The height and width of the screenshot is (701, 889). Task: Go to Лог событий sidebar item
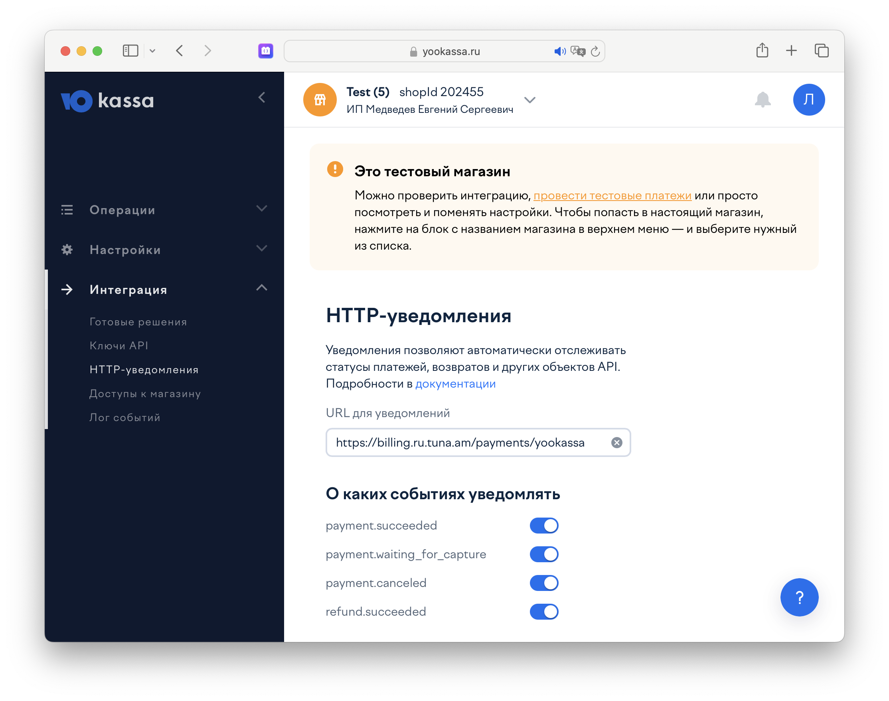[125, 417]
